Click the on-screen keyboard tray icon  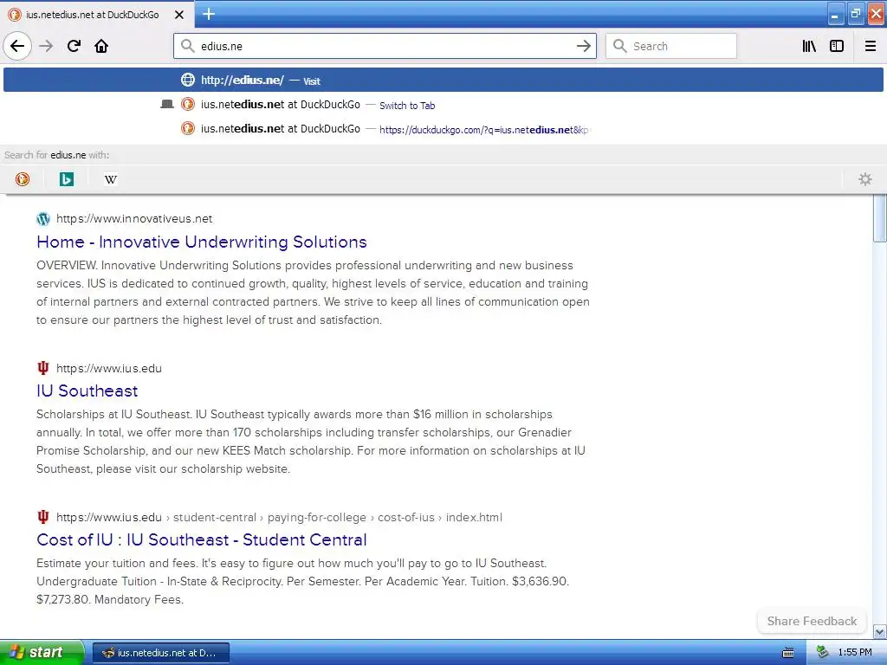788,653
